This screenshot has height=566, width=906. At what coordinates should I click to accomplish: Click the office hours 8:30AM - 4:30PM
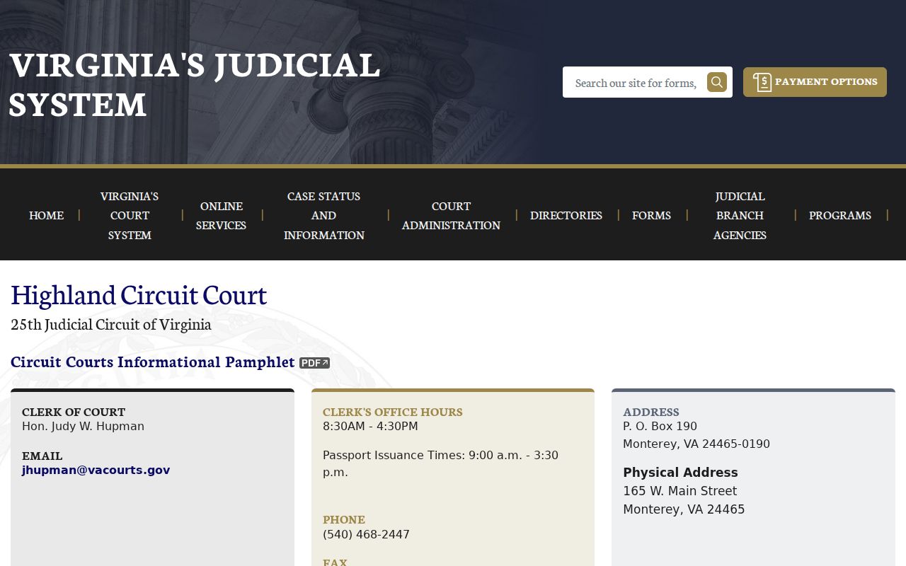click(370, 426)
